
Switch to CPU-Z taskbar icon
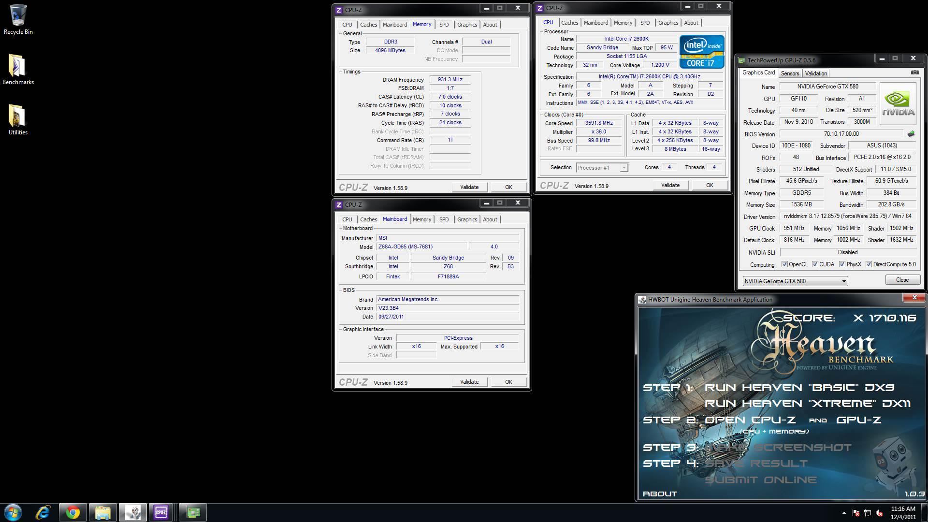(x=161, y=512)
